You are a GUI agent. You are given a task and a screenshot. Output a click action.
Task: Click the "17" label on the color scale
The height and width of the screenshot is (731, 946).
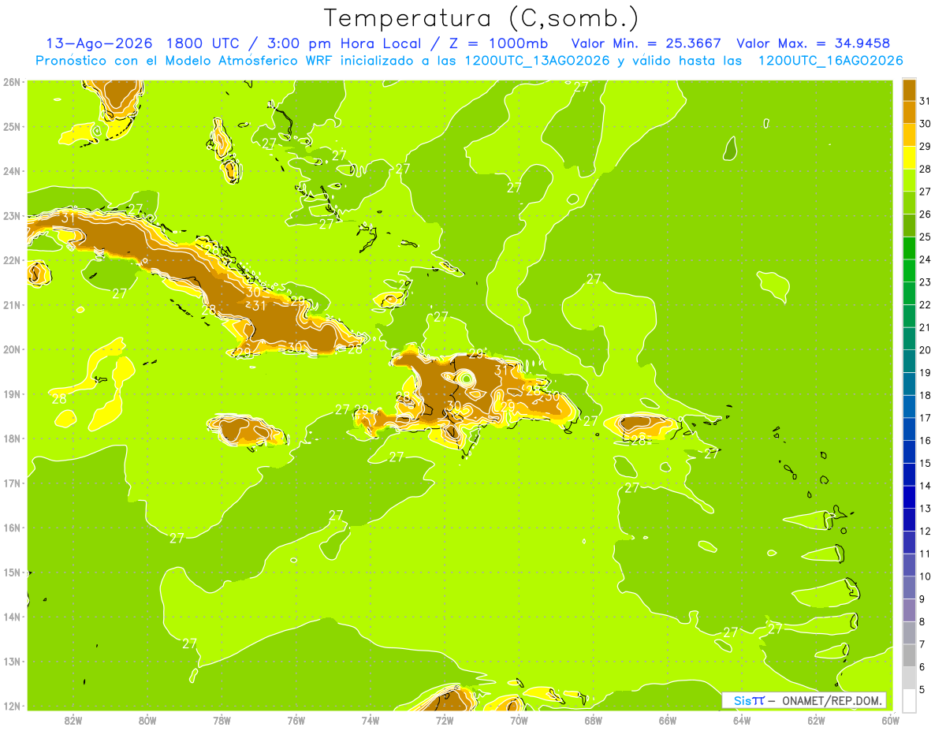click(926, 418)
